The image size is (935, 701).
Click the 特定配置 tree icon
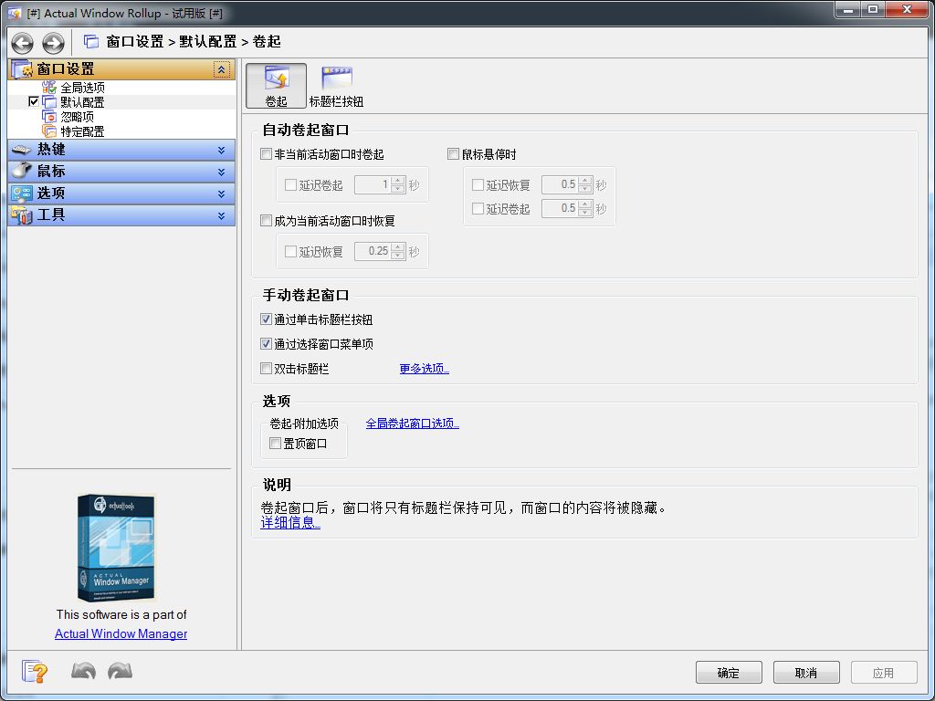coord(49,131)
